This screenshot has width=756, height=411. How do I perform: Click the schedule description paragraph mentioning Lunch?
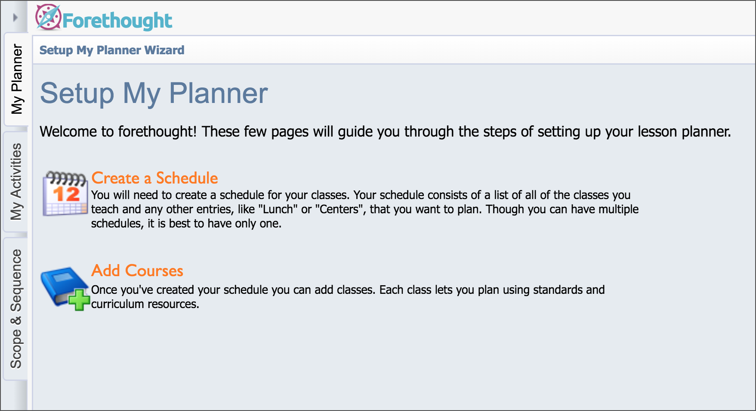click(x=364, y=209)
